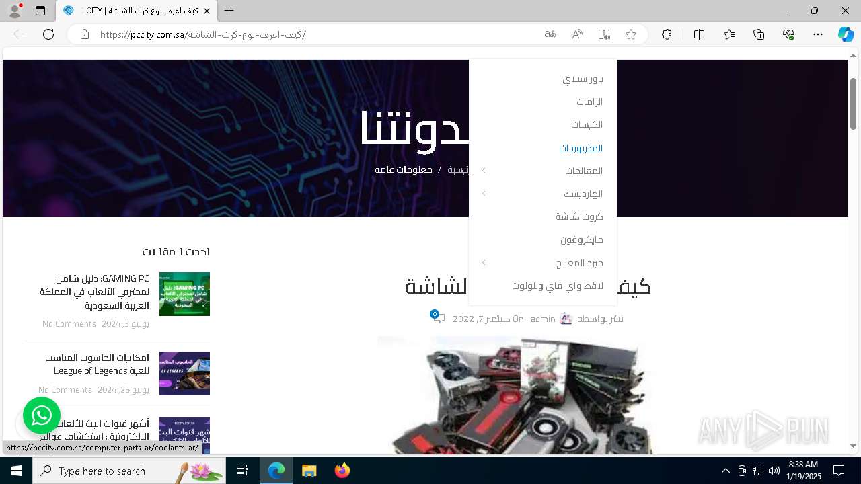Enter immersive reader via book icon
Viewport: 861px width, 484px height.
604,34
